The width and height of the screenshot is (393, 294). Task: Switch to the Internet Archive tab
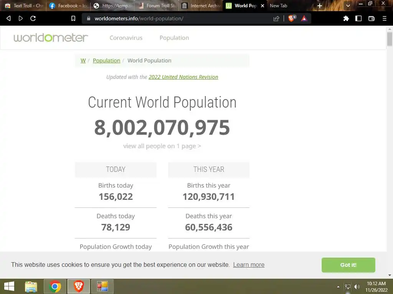pyautogui.click(x=201, y=6)
